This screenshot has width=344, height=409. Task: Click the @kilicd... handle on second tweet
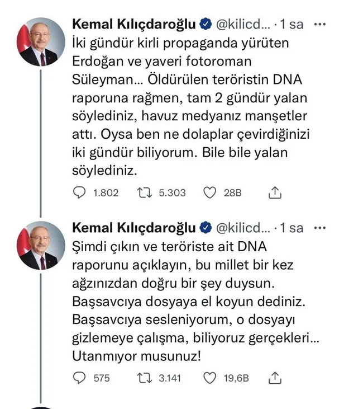245,228
